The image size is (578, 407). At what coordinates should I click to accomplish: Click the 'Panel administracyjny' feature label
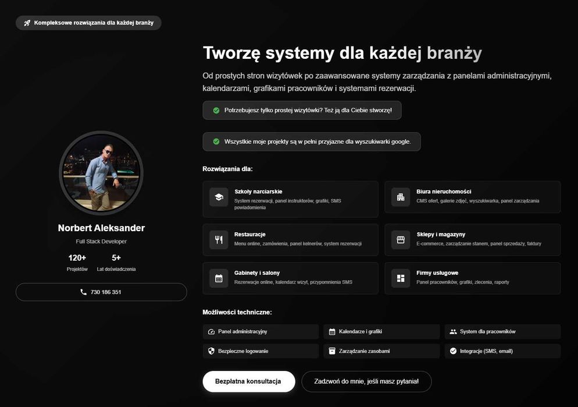click(x=242, y=332)
